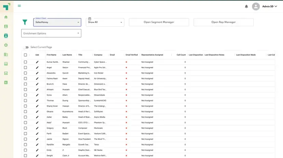Click the edit pencil for Thomas Duong
The width and height of the screenshot is (283, 158).
click(x=37, y=100)
